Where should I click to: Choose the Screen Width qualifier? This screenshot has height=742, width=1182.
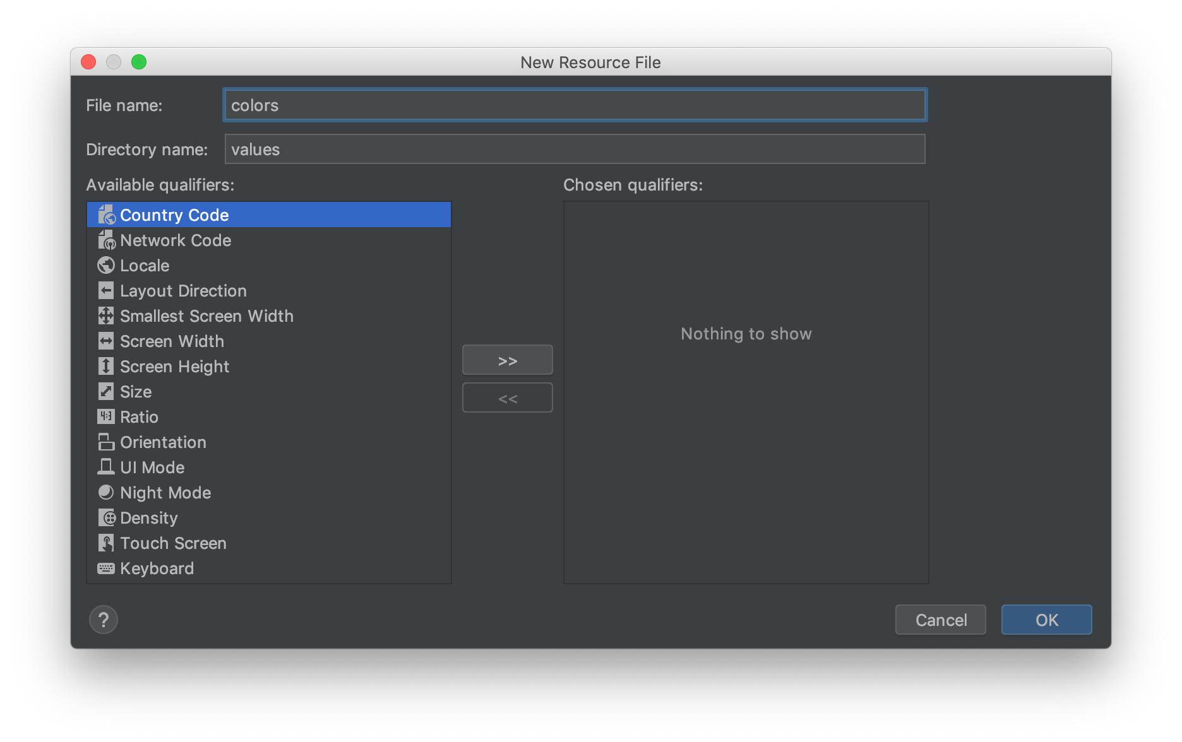[x=269, y=341]
